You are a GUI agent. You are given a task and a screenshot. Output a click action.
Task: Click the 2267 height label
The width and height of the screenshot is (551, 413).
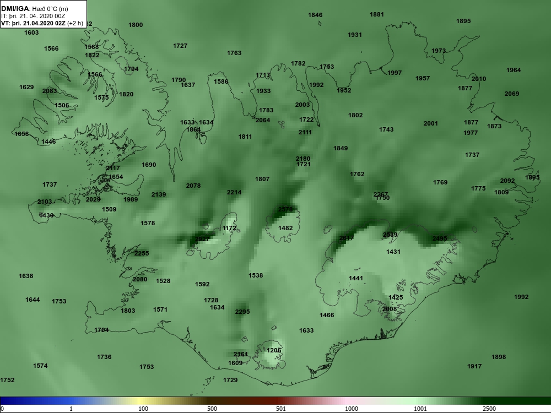[381, 194]
